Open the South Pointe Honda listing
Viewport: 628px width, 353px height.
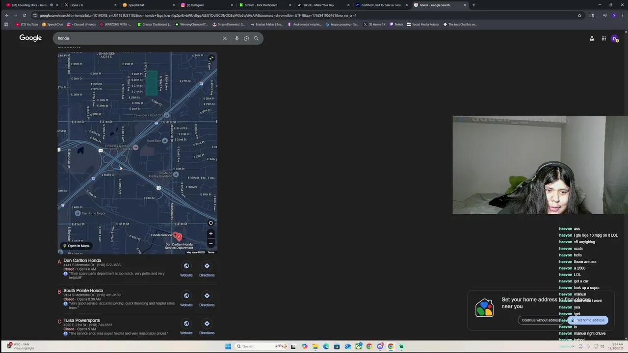click(83, 290)
